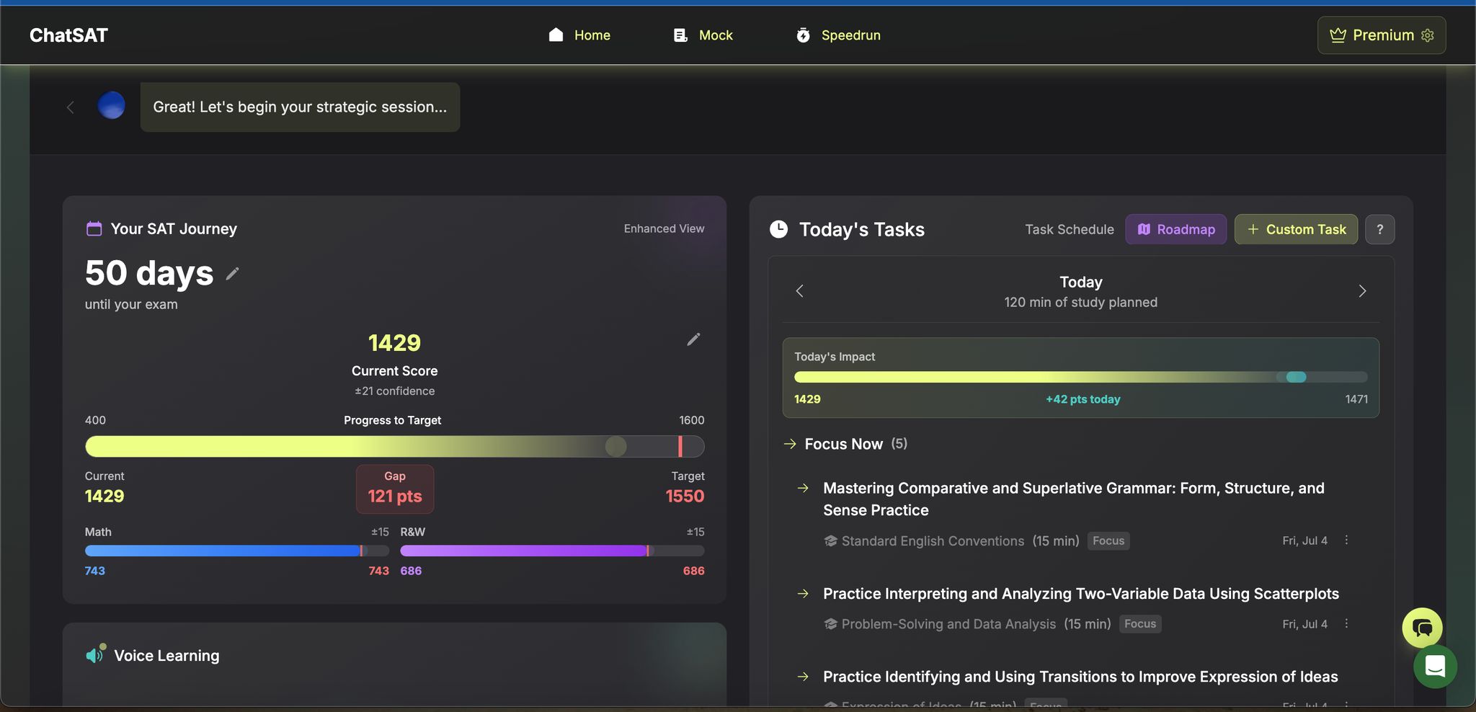
Task: Click the Progress to Target slider handle
Action: click(x=615, y=447)
